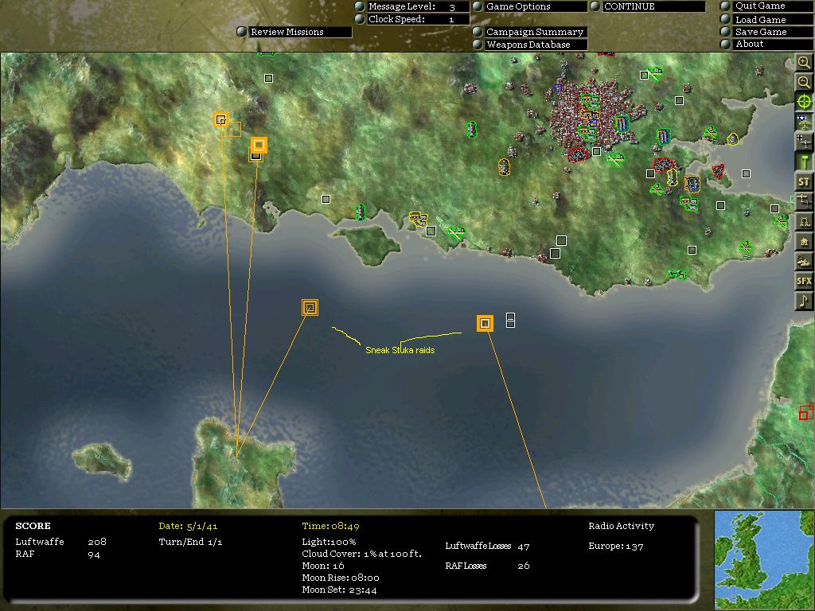The image size is (815, 611).
Task: Click the Luftwaffe score value 208
Action: [97, 541]
